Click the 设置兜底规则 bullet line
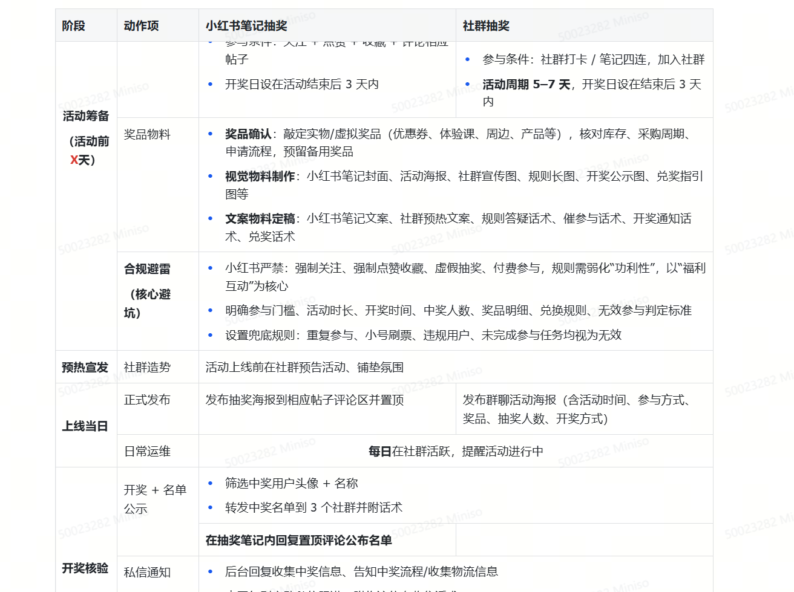This screenshot has height=592, width=794. coord(423,335)
